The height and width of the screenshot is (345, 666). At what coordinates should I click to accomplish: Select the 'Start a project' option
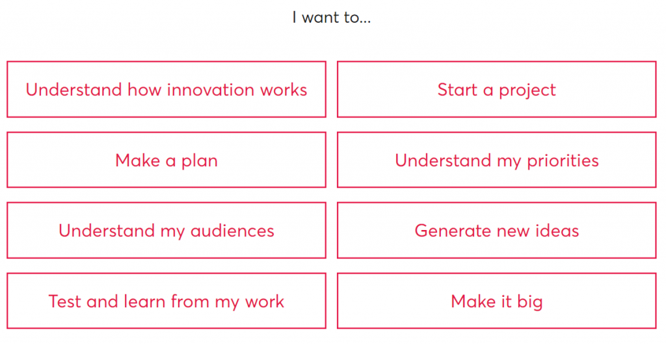coord(496,89)
